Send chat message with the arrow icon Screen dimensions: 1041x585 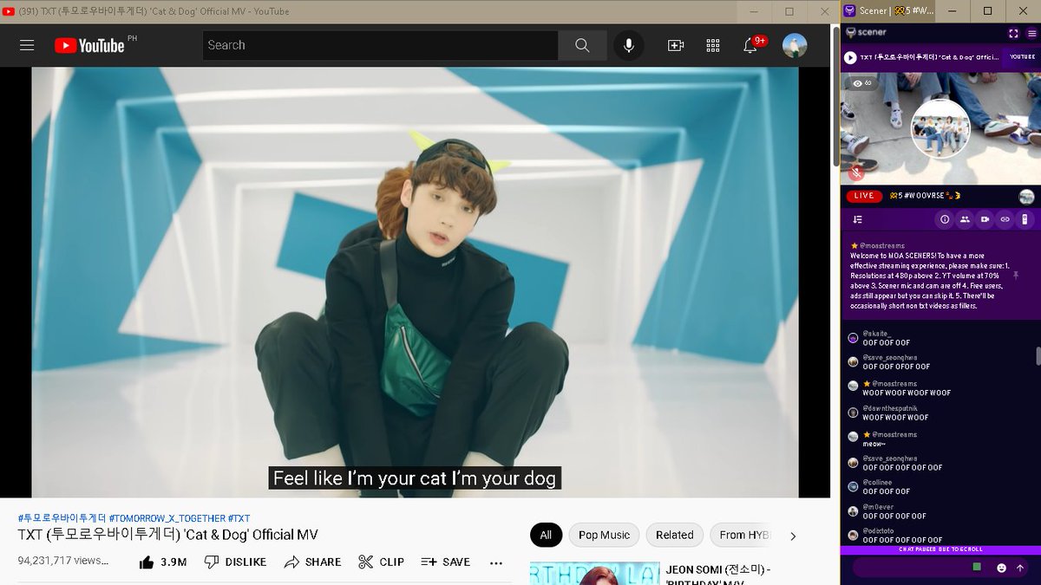coord(1020,569)
